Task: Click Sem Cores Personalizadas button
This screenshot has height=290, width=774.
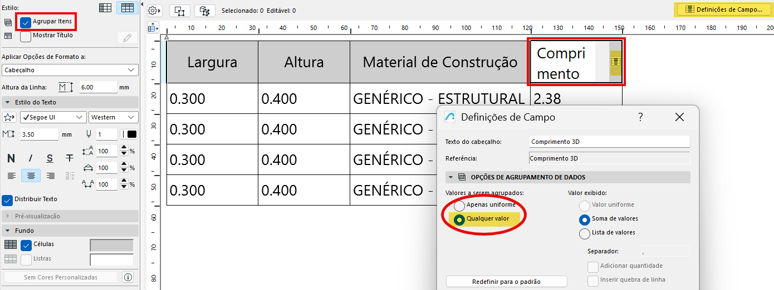Action: pos(61,277)
